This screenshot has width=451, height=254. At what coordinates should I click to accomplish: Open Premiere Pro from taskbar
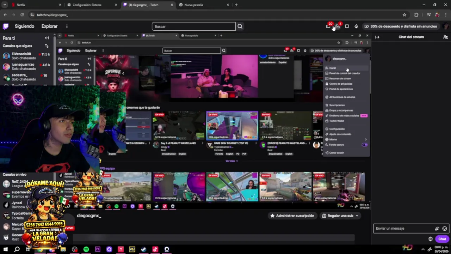[x=98, y=249]
